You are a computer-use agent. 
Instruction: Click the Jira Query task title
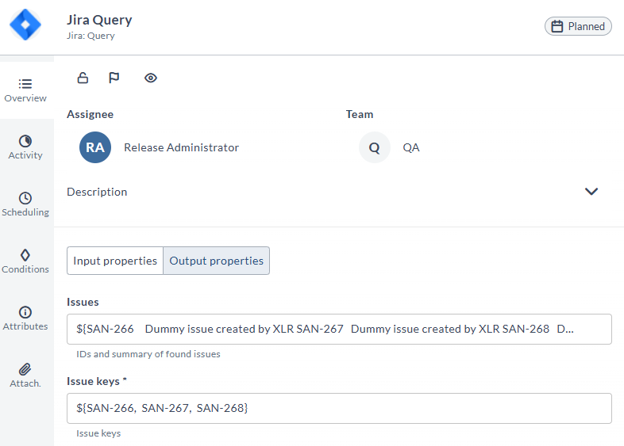point(99,20)
